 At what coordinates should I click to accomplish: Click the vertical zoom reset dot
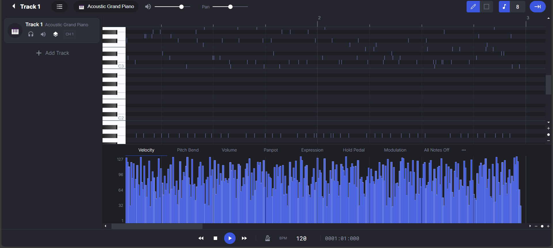[548, 135]
